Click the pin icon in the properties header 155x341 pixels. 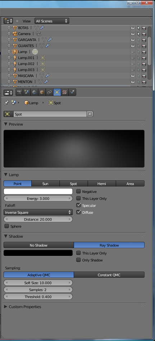[6, 103]
